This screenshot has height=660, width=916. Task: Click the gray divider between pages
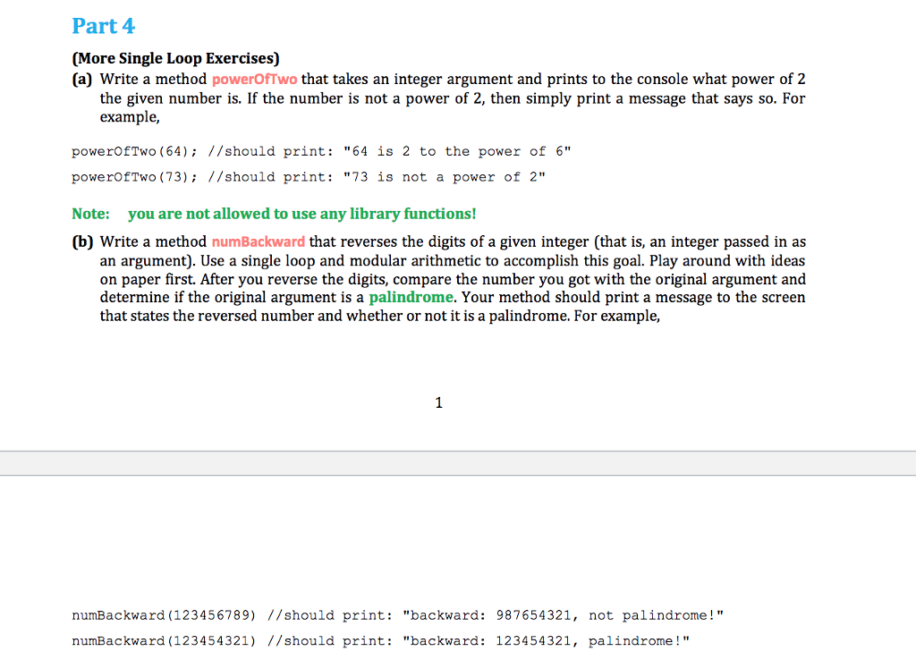coord(458,462)
